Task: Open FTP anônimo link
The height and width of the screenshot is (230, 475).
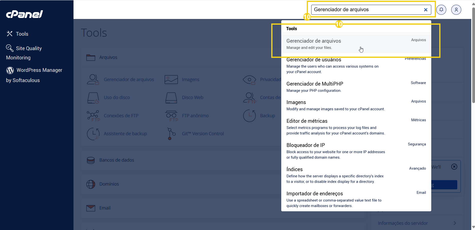Action: 195,115
